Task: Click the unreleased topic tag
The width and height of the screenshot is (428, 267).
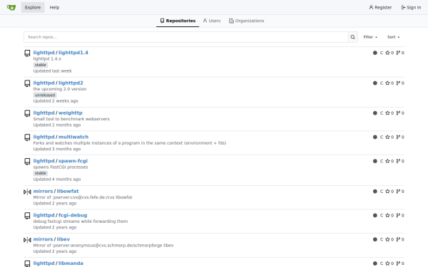Action: (x=45, y=95)
